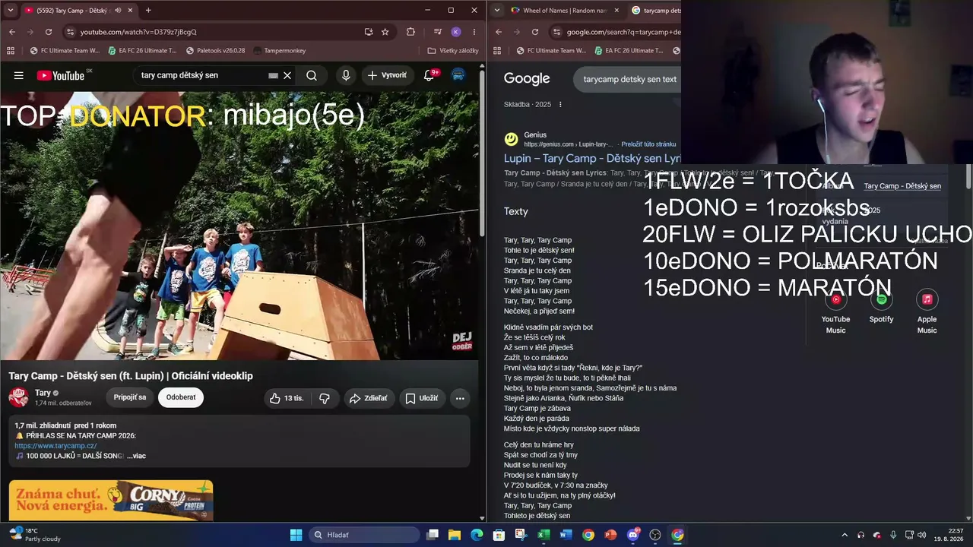Click the Google search query field
This screenshot has width=973, height=547.
pyautogui.click(x=629, y=79)
